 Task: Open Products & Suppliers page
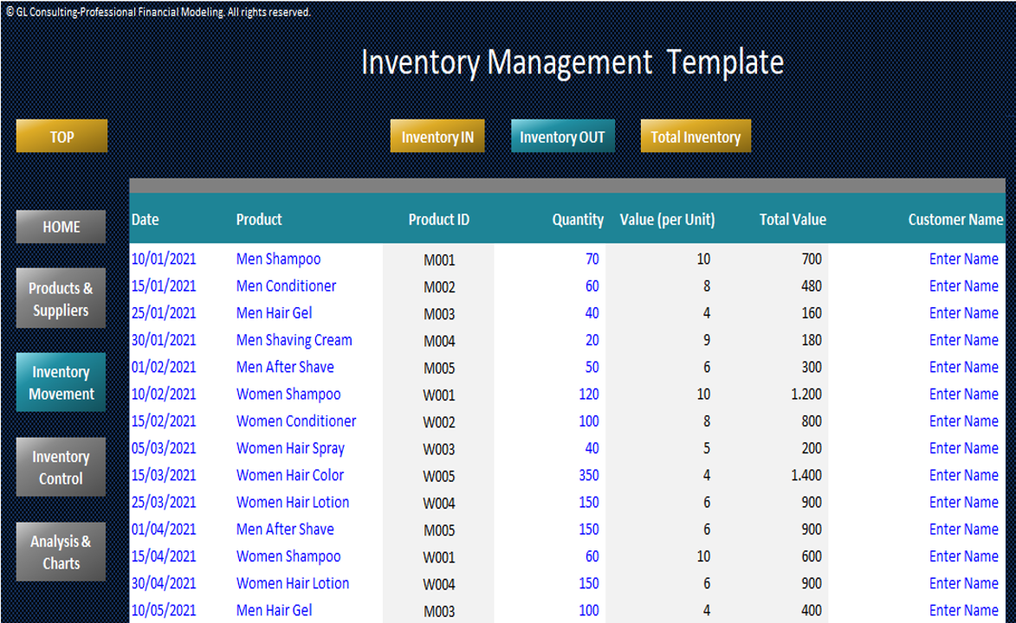click(x=61, y=299)
